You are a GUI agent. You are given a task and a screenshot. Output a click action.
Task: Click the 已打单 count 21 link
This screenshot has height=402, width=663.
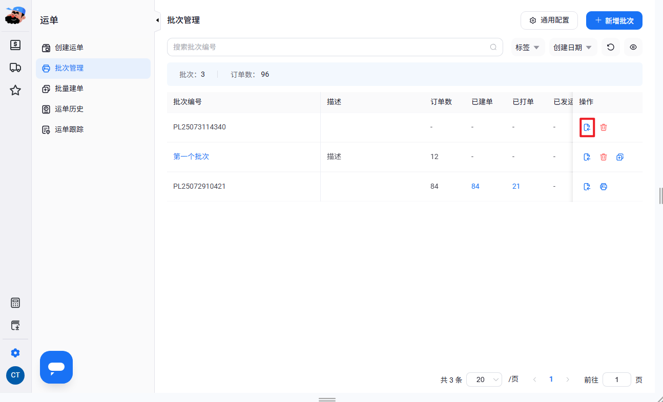[516, 186]
